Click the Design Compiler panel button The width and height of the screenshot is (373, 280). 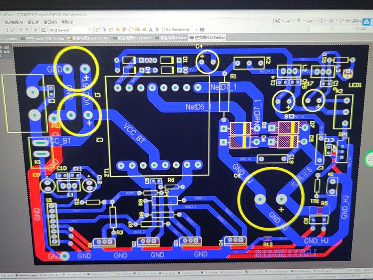pyautogui.click(x=306, y=277)
